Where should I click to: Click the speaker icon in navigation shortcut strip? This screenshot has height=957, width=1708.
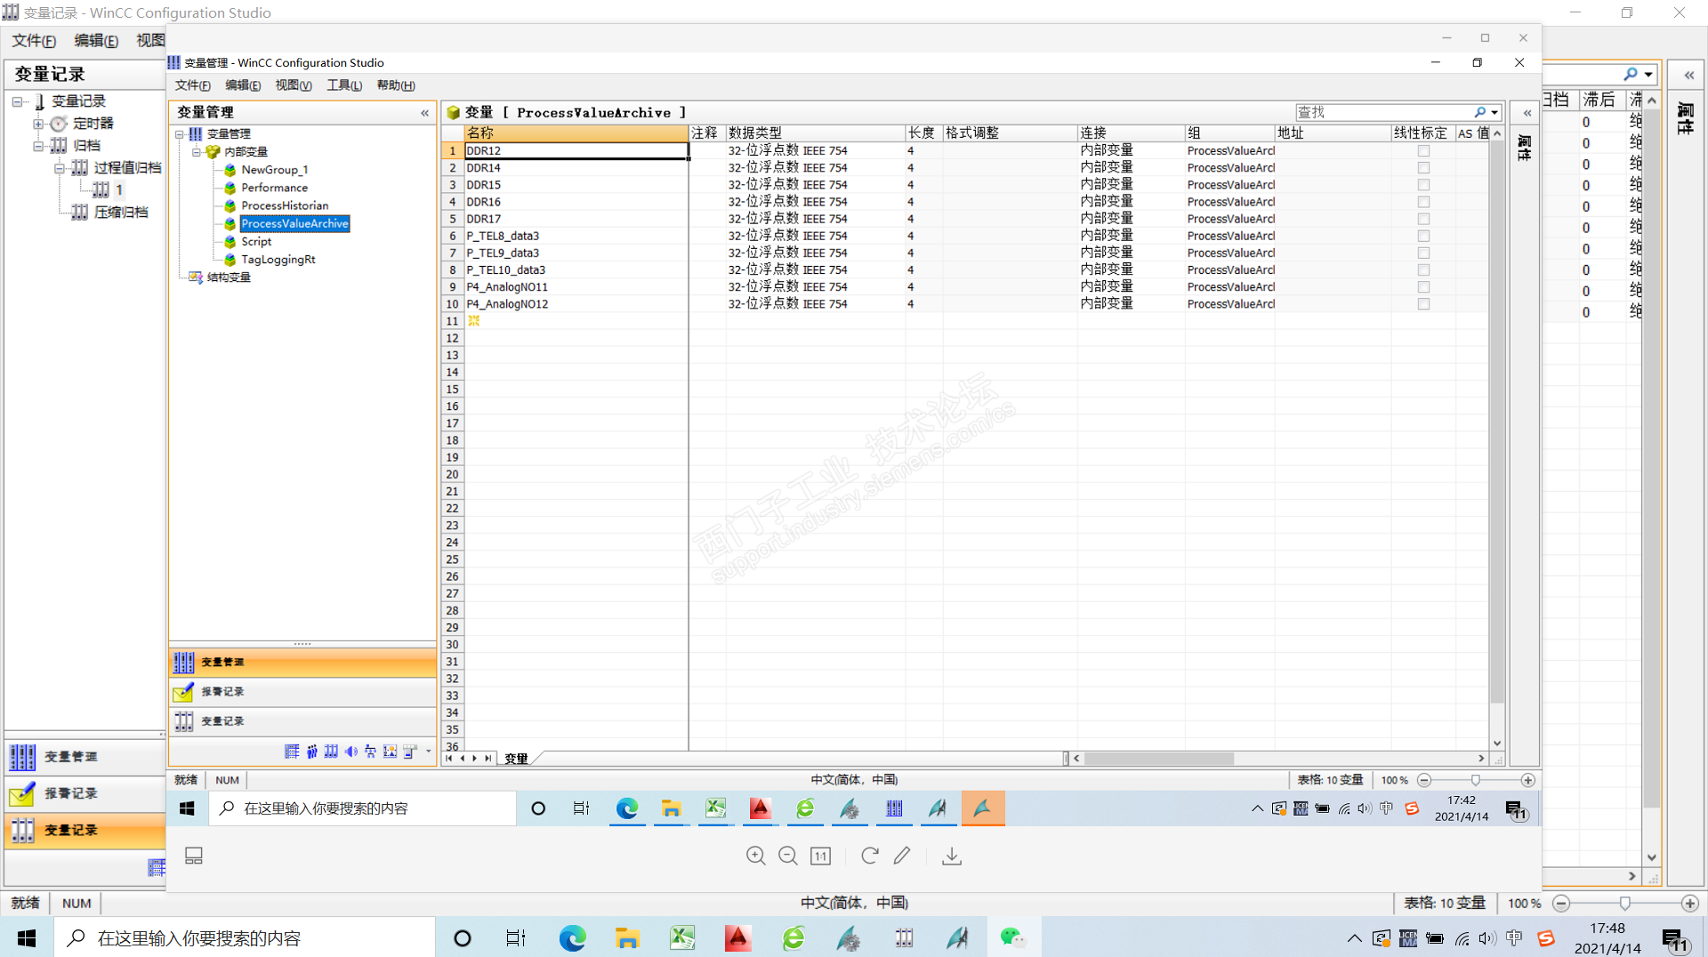[x=350, y=752]
